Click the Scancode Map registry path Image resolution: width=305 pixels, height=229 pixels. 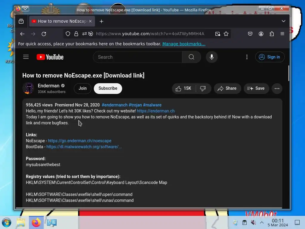[x=97, y=183]
